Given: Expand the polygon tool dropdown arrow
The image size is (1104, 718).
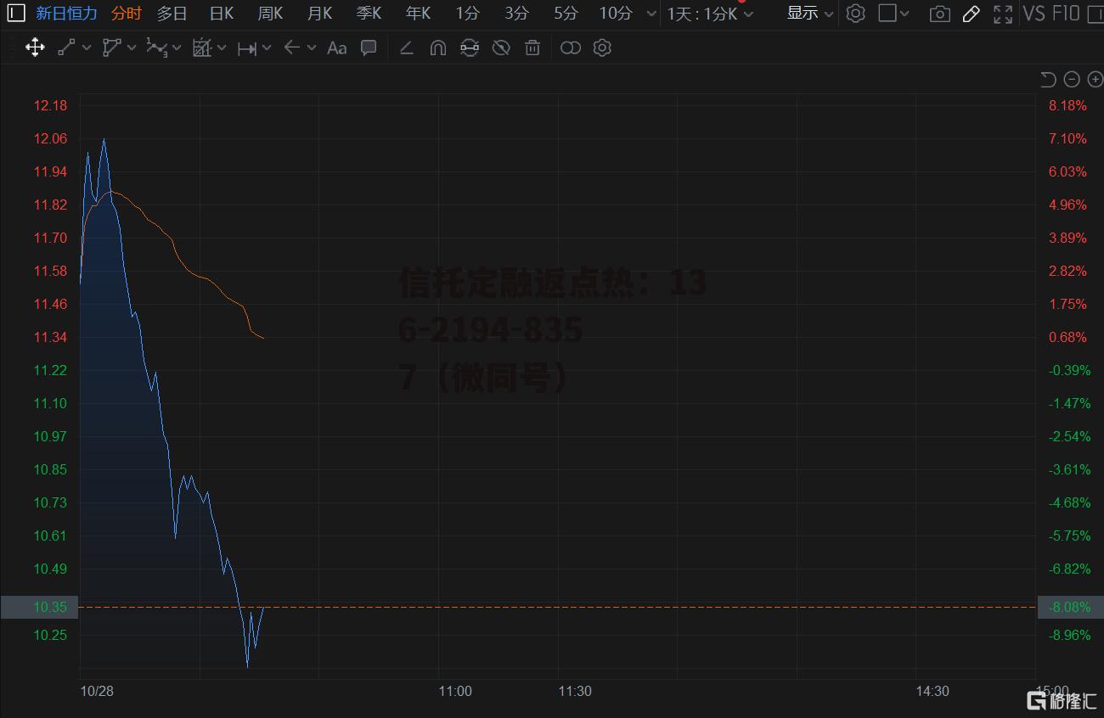Looking at the screenshot, I should point(132,48).
